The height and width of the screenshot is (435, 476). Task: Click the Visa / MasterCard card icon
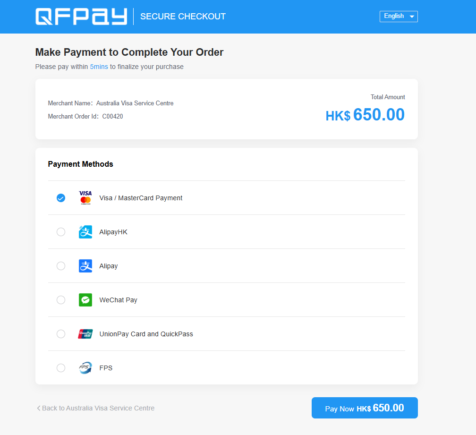pos(85,197)
